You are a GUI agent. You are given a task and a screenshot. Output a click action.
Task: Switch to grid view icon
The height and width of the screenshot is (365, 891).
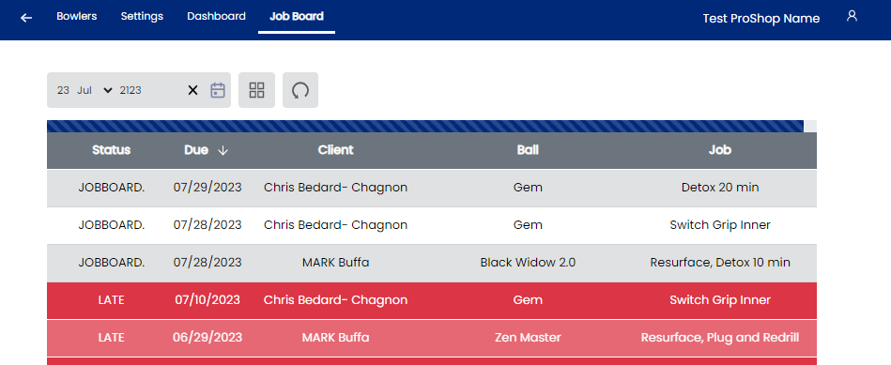[x=257, y=90]
